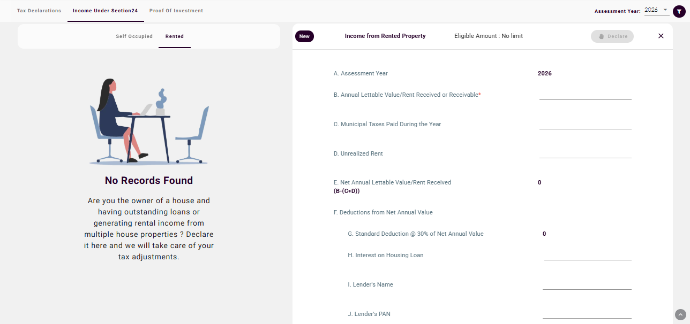This screenshot has width=690, height=324.
Task: Select the Rented sub-tab
Action: [175, 36]
